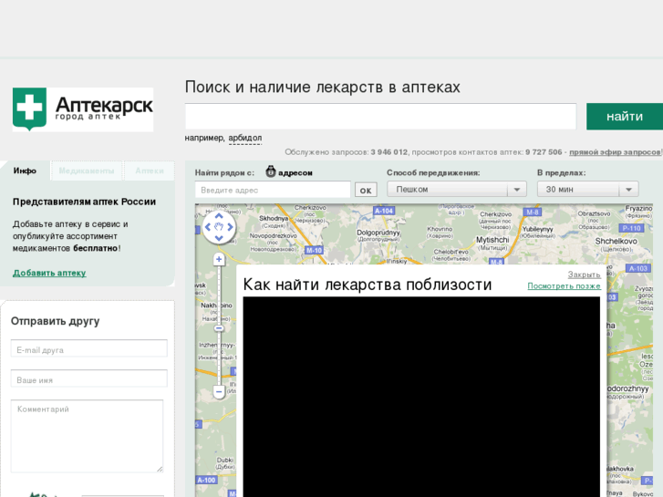The image size is (663, 497).
Task: Focus the E-mail друга field
Action: point(89,349)
